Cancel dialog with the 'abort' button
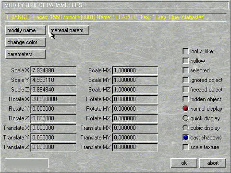The width and height of the screenshot is (231, 173). [213, 163]
